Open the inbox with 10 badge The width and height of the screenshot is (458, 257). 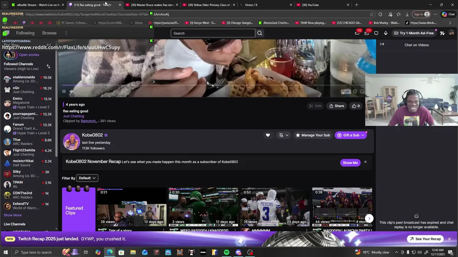click(x=357, y=33)
